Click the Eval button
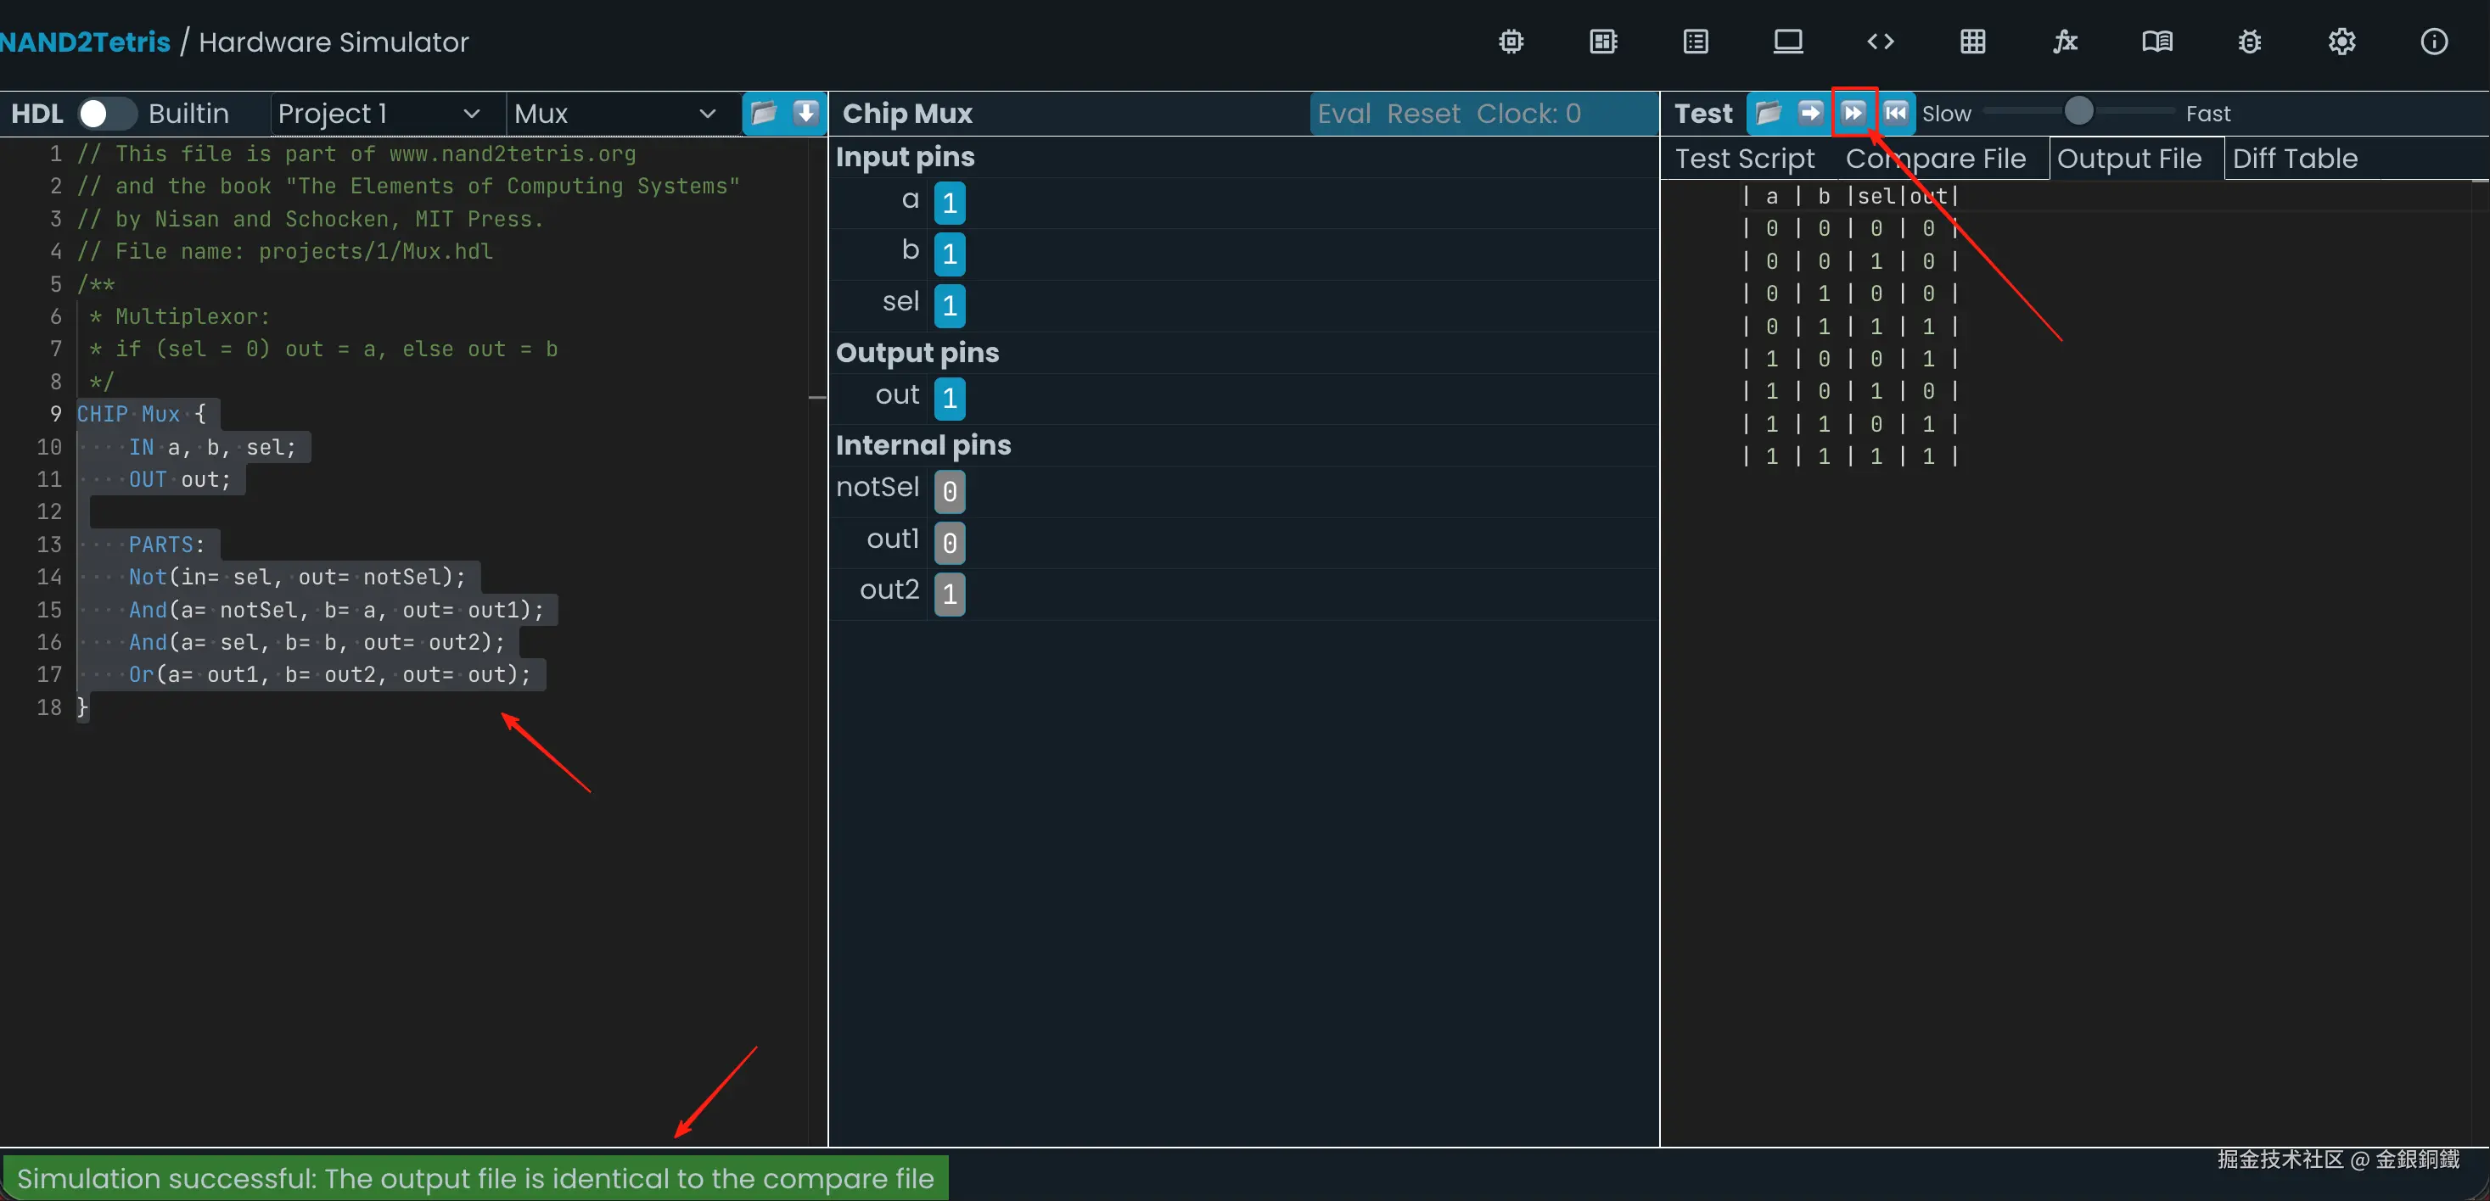This screenshot has height=1201, width=2490. [x=1343, y=113]
